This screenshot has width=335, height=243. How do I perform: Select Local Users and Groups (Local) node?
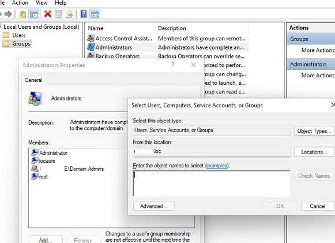[x=42, y=27]
